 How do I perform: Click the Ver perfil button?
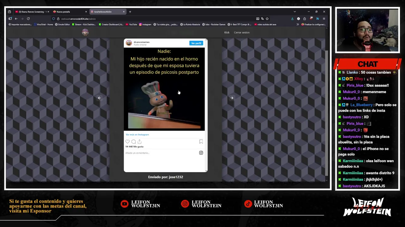[x=196, y=43]
